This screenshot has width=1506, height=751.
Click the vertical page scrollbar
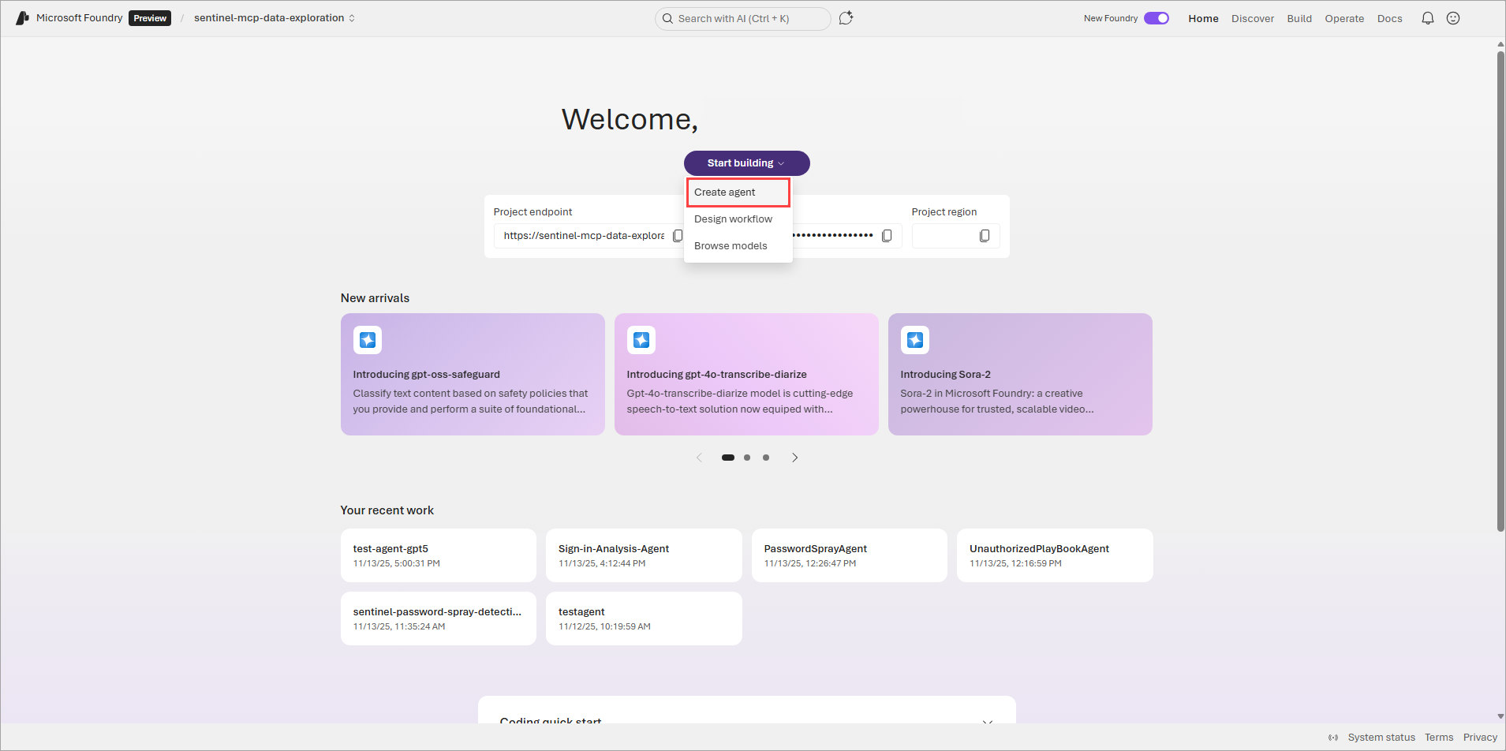click(x=1500, y=290)
